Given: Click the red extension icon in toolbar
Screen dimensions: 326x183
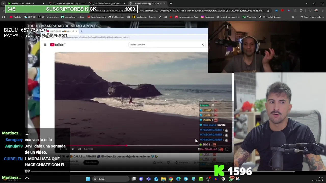Looking at the screenshot, I should tap(282, 11).
